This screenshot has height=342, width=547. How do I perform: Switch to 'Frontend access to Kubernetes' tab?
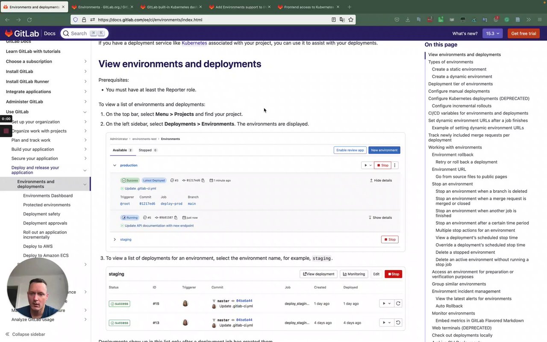coord(309,7)
